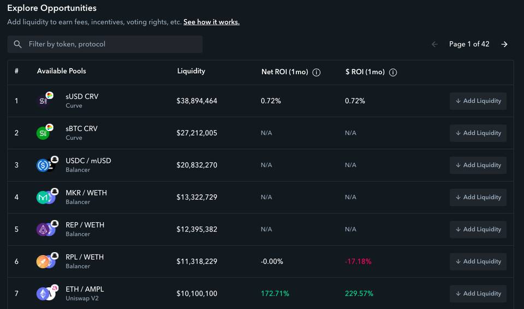Add Liquidity to sUSD CRV pool
This screenshot has height=309, width=524.
[478, 101]
